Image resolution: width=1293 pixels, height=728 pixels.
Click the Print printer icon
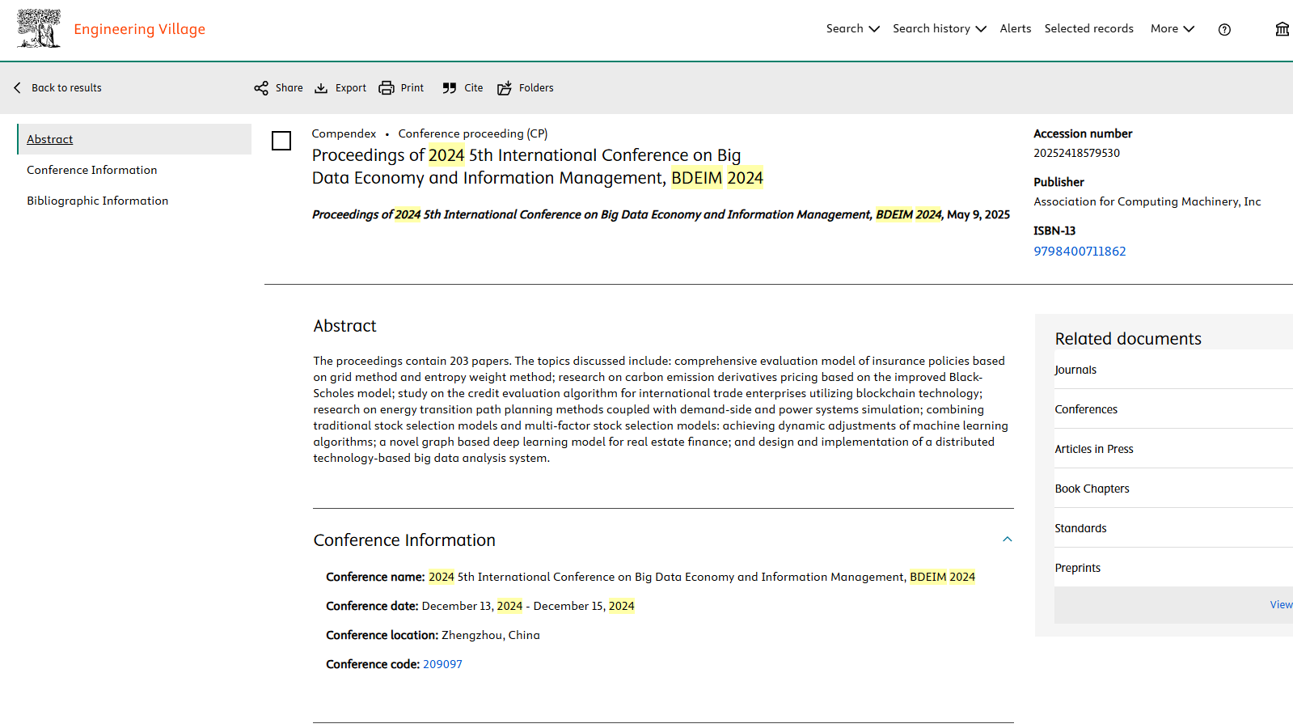(x=387, y=88)
